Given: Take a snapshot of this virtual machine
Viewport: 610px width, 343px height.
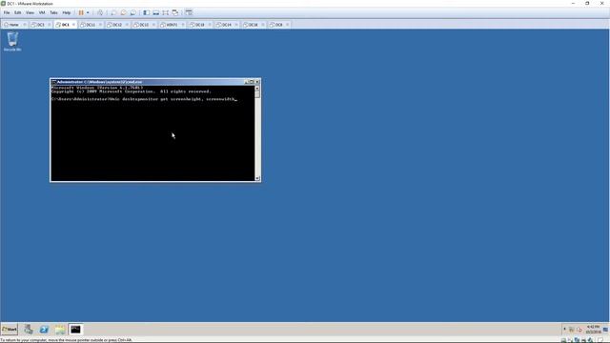Looking at the screenshot, I should pos(113,12).
